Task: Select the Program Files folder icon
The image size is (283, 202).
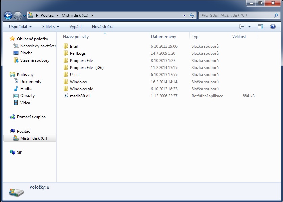Action: tap(66, 60)
